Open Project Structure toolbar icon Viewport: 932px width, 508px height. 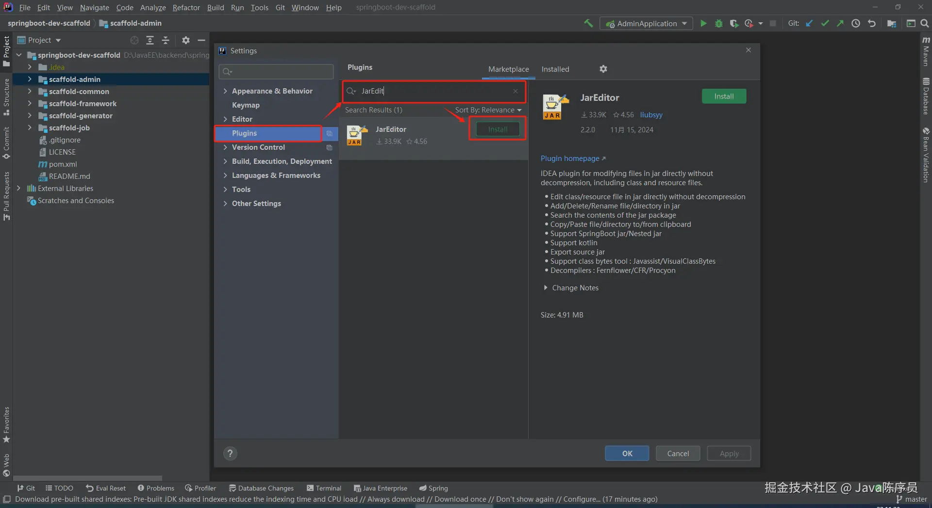click(892, 23)
